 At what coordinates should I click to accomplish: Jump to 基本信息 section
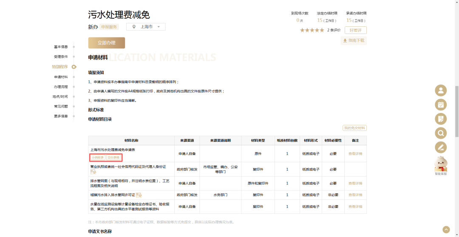[x=61, y=47]
